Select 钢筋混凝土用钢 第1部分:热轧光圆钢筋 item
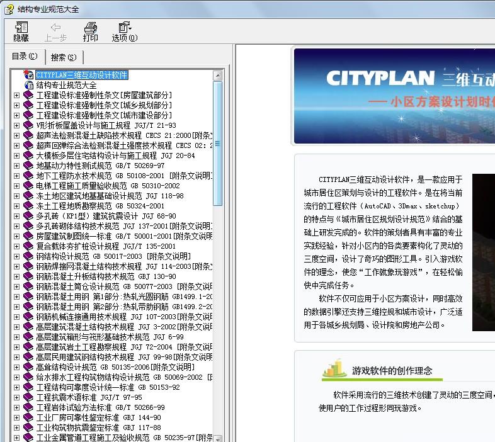Viewport: 495px width, 442px height. pyautogui.click(x=124, y=297)
